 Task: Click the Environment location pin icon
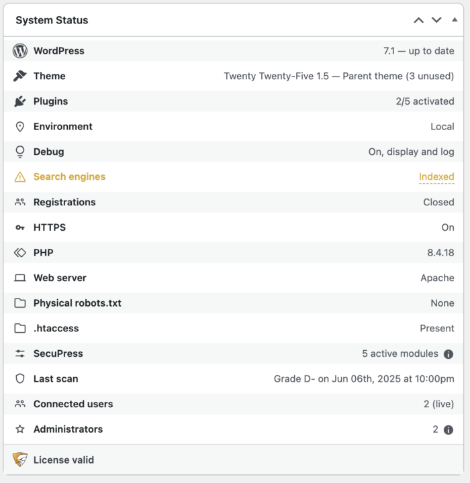tap(20, 127)
